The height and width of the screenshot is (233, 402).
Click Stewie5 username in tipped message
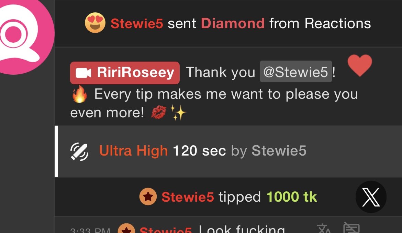pyautogui.click(x=188, y=197)
